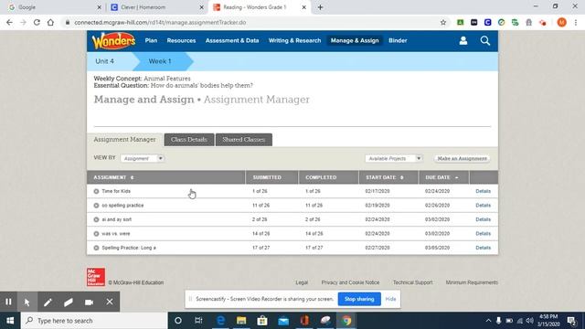Screen dimensions: 585x329
Task: Open Task View on taskbar
Action: pos(198,321)
